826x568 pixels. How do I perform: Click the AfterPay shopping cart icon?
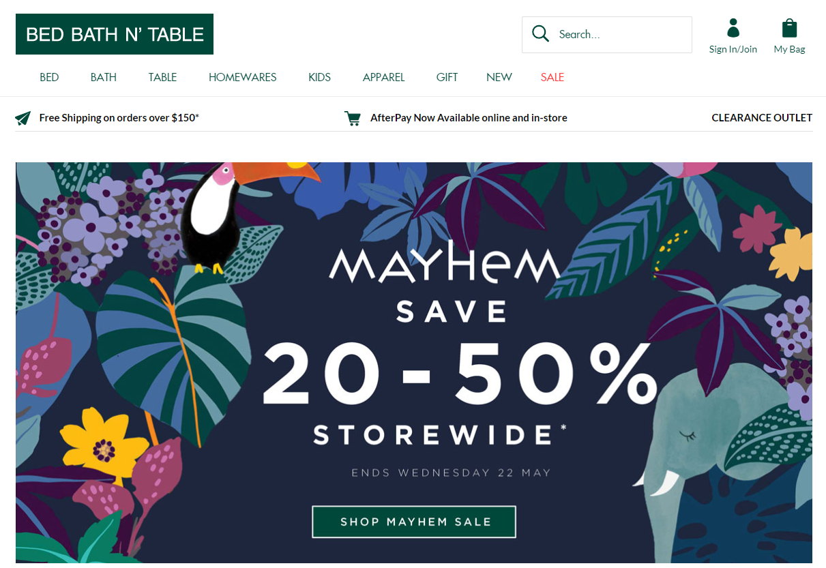[353, 118]
